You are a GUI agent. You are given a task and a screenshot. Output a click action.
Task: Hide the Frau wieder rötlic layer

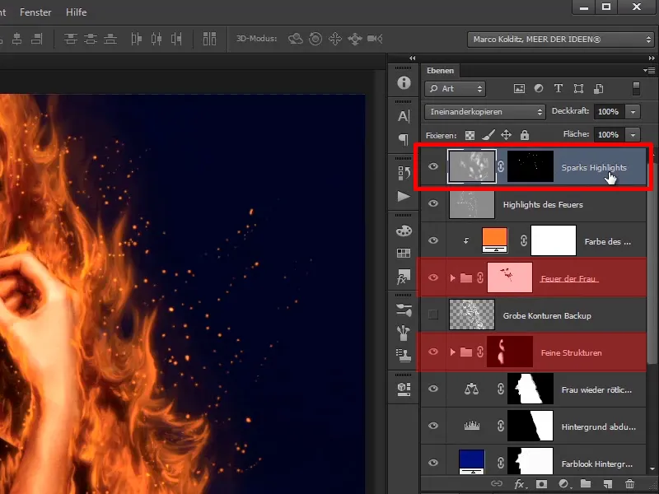[x=433, y=389]
